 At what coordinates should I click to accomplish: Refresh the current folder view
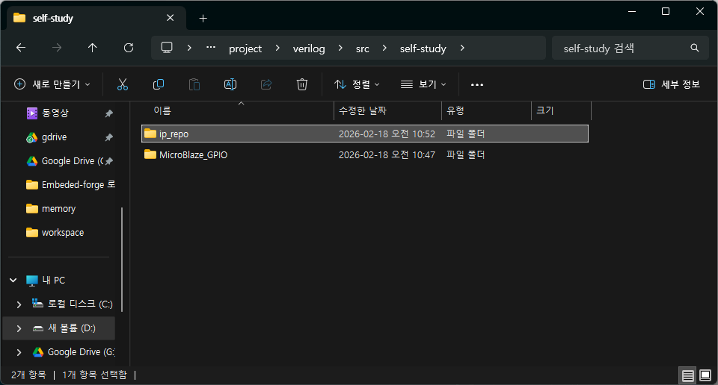129,48
